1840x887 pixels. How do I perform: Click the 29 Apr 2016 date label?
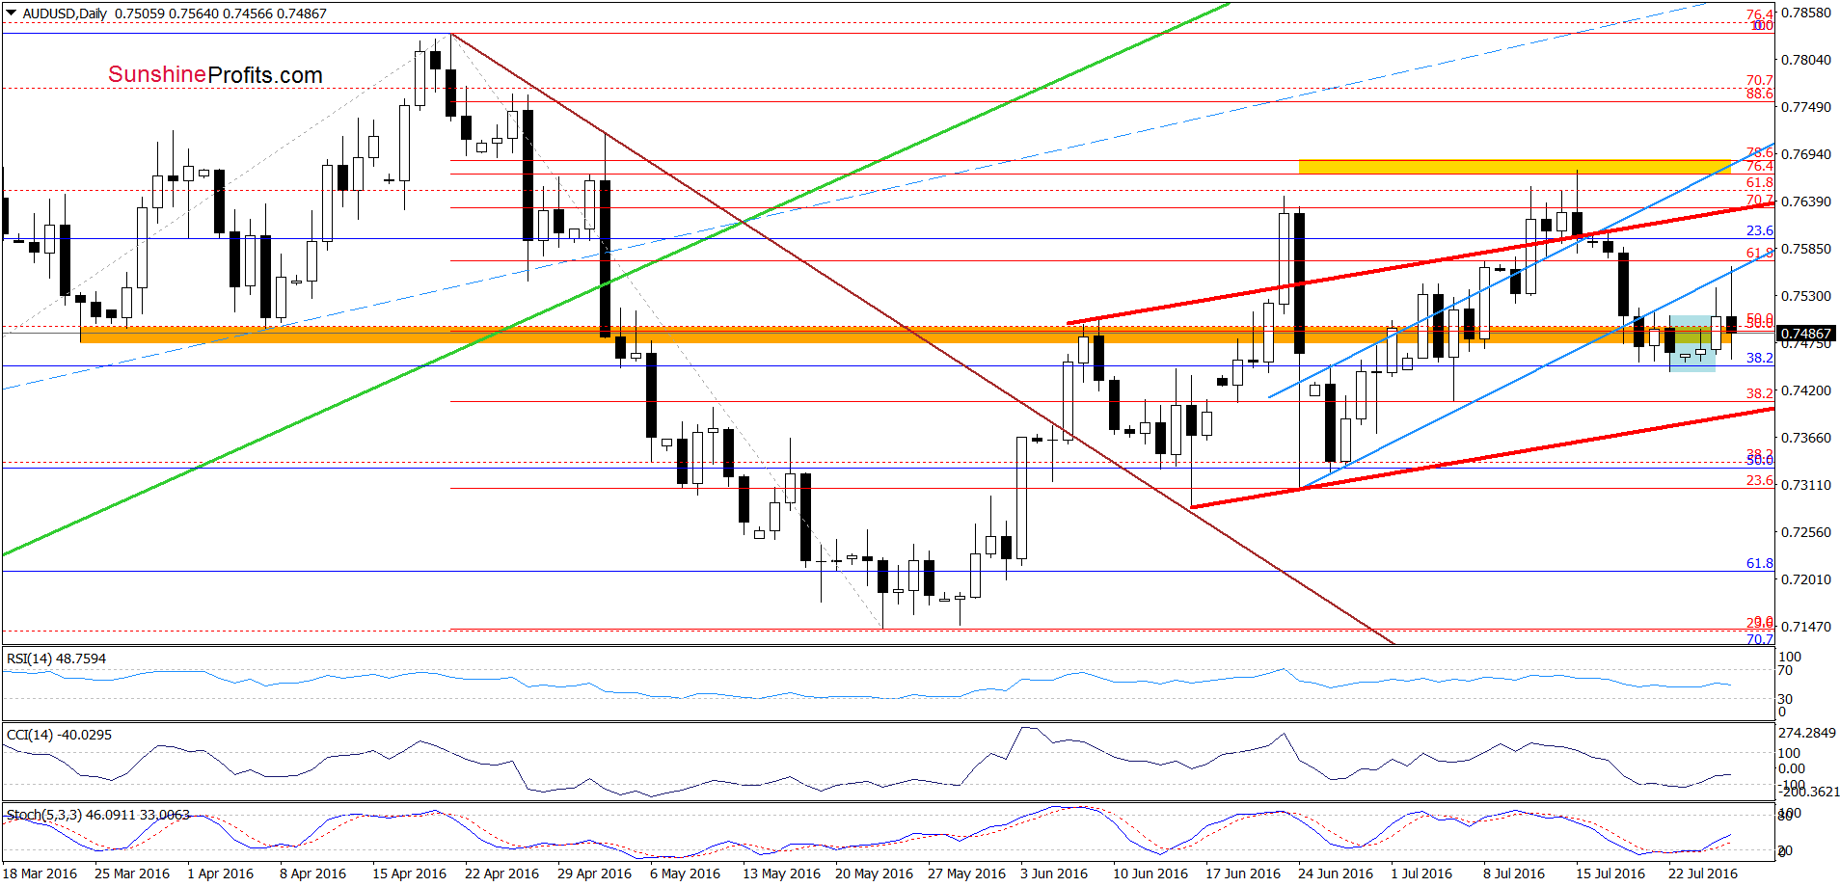click(x=595, y=874)
